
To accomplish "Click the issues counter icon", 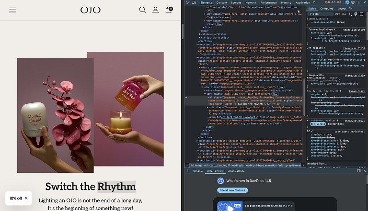I will pos(339,2).
